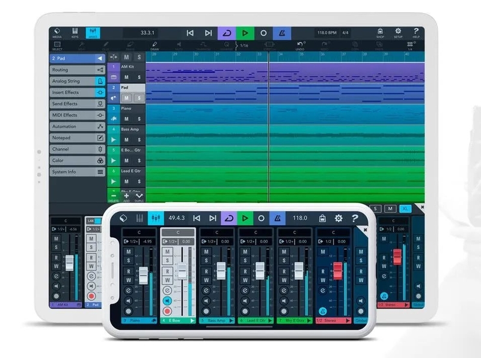Mute the Bass Amp track in the track list

(126, 140)
